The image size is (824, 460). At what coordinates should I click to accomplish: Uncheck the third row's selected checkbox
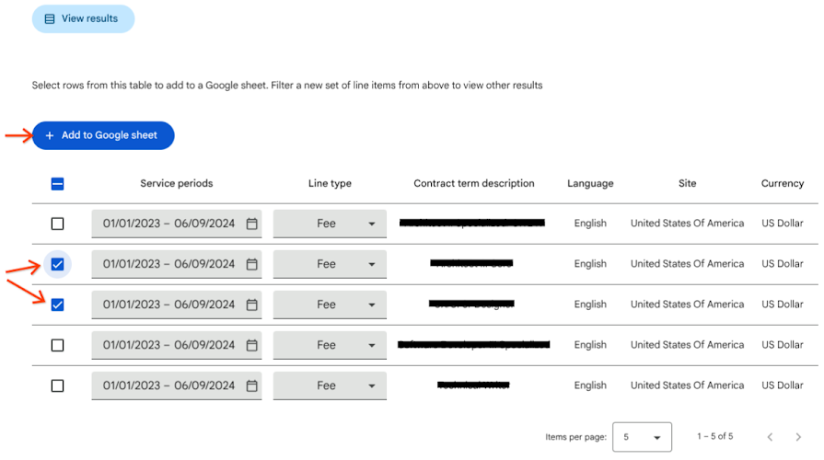click(57, 305)
